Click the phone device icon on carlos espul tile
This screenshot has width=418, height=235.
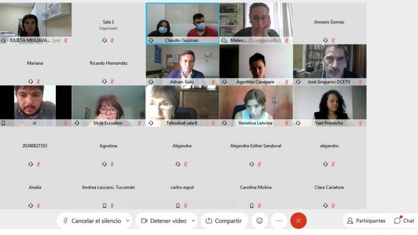tap(178, 205)
